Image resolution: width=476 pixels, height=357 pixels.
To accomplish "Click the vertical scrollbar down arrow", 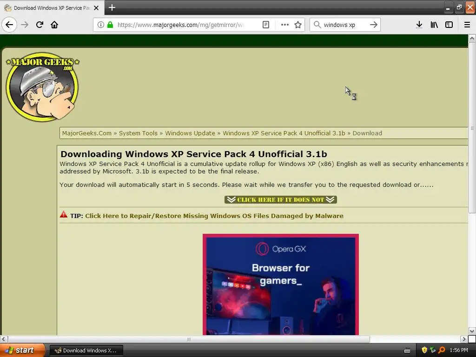I will [472, 331].
